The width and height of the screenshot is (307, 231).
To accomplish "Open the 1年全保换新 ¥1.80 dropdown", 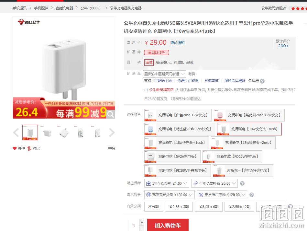I will point(167,183).
